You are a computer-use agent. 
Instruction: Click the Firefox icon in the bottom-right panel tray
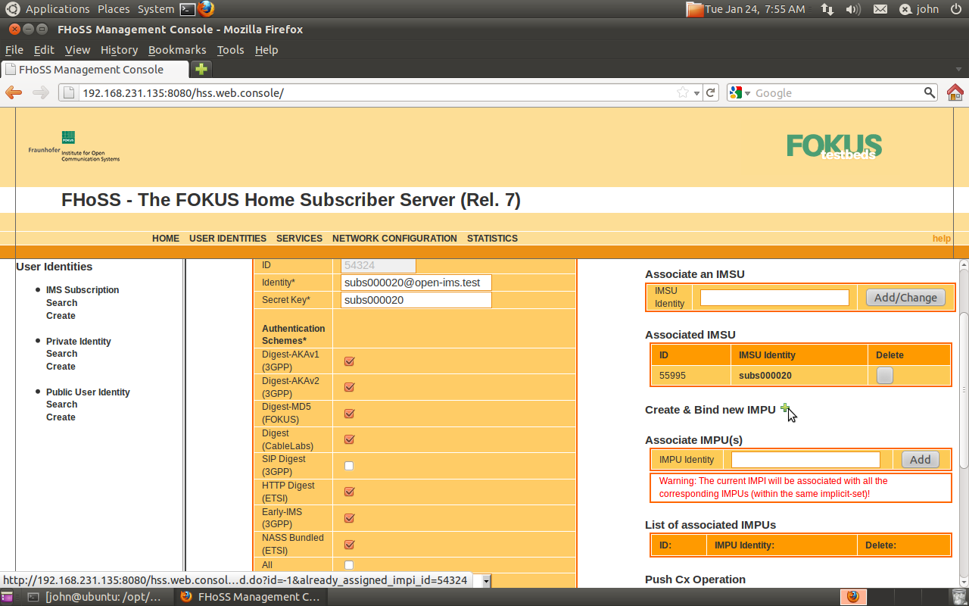tap(854, 597)
